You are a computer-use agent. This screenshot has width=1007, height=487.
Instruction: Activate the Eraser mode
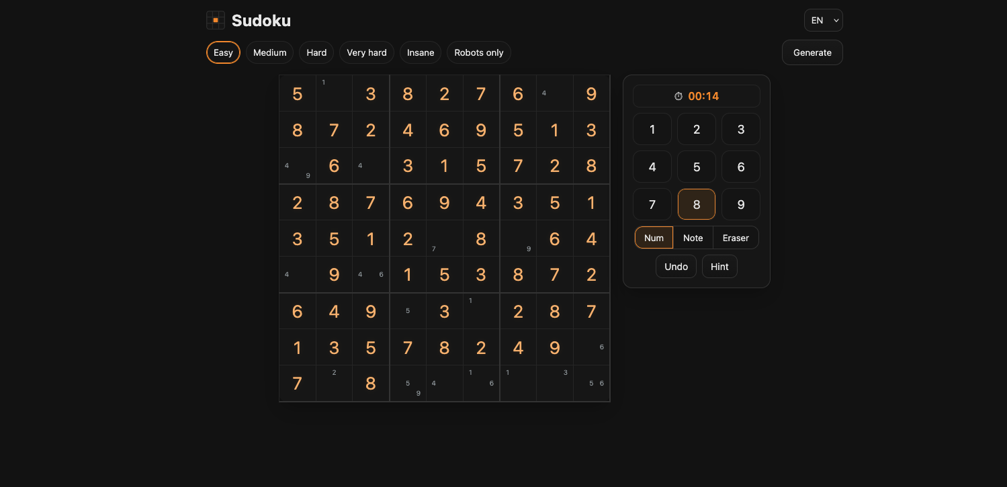click(x=736, y=238)
